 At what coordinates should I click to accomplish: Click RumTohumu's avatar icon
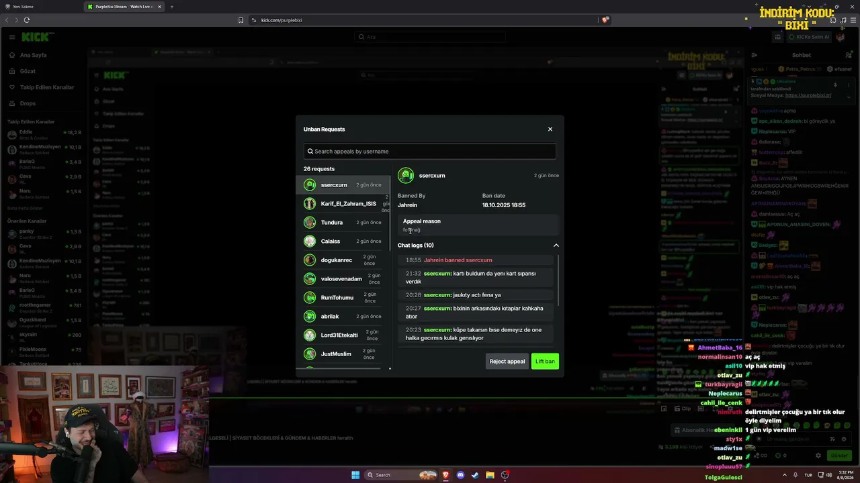point(310,297)
